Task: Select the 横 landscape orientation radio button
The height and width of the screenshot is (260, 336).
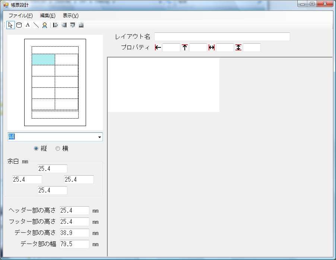Action: 58,148
